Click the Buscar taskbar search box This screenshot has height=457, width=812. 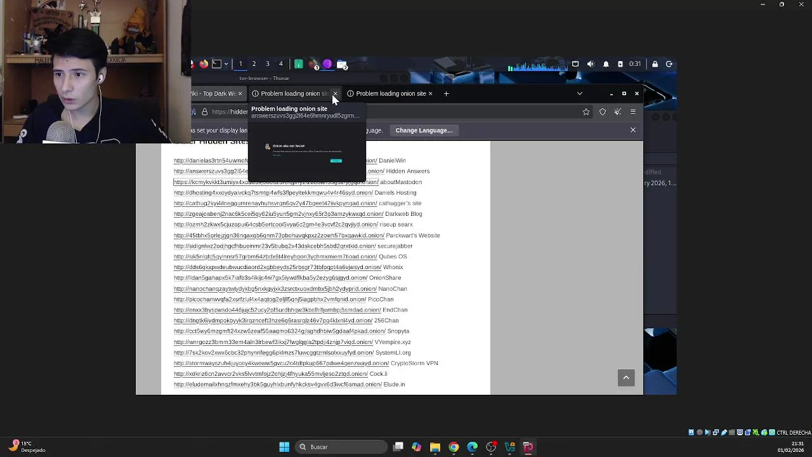tap(342, 447)
